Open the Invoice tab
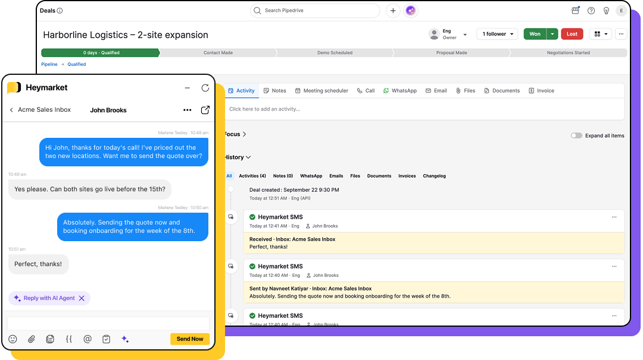The height and width of the screenshot is (360, 643). tap(541, 91)
